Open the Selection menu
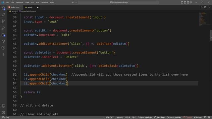Image resolution: width=212 pixels, height=119 pixels. click(x=20, y=2)
